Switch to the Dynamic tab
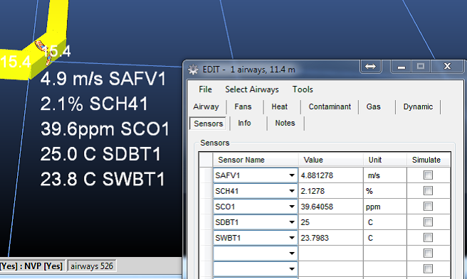The height and width of the screenshot is (279, 467). point(418,106)
